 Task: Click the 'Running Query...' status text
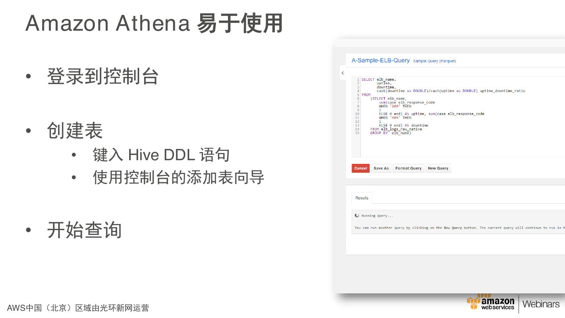(377, 216)
